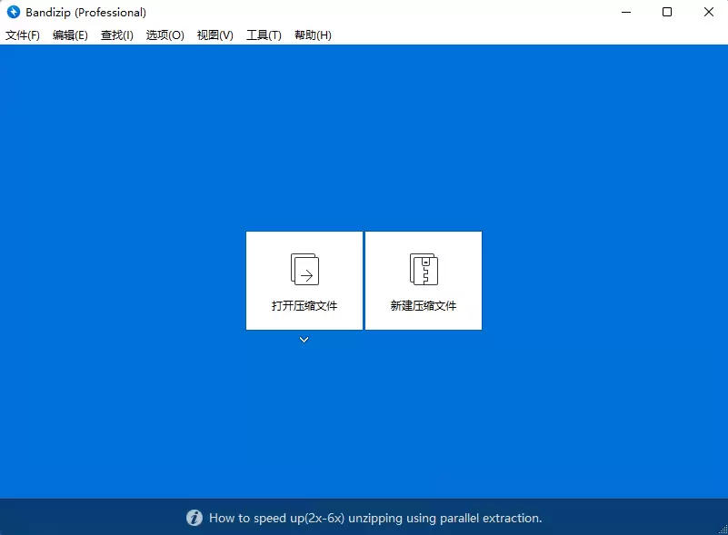Click the info icon in the bottom bar
This screenshot has height=535, width=728.
[194, 518]
